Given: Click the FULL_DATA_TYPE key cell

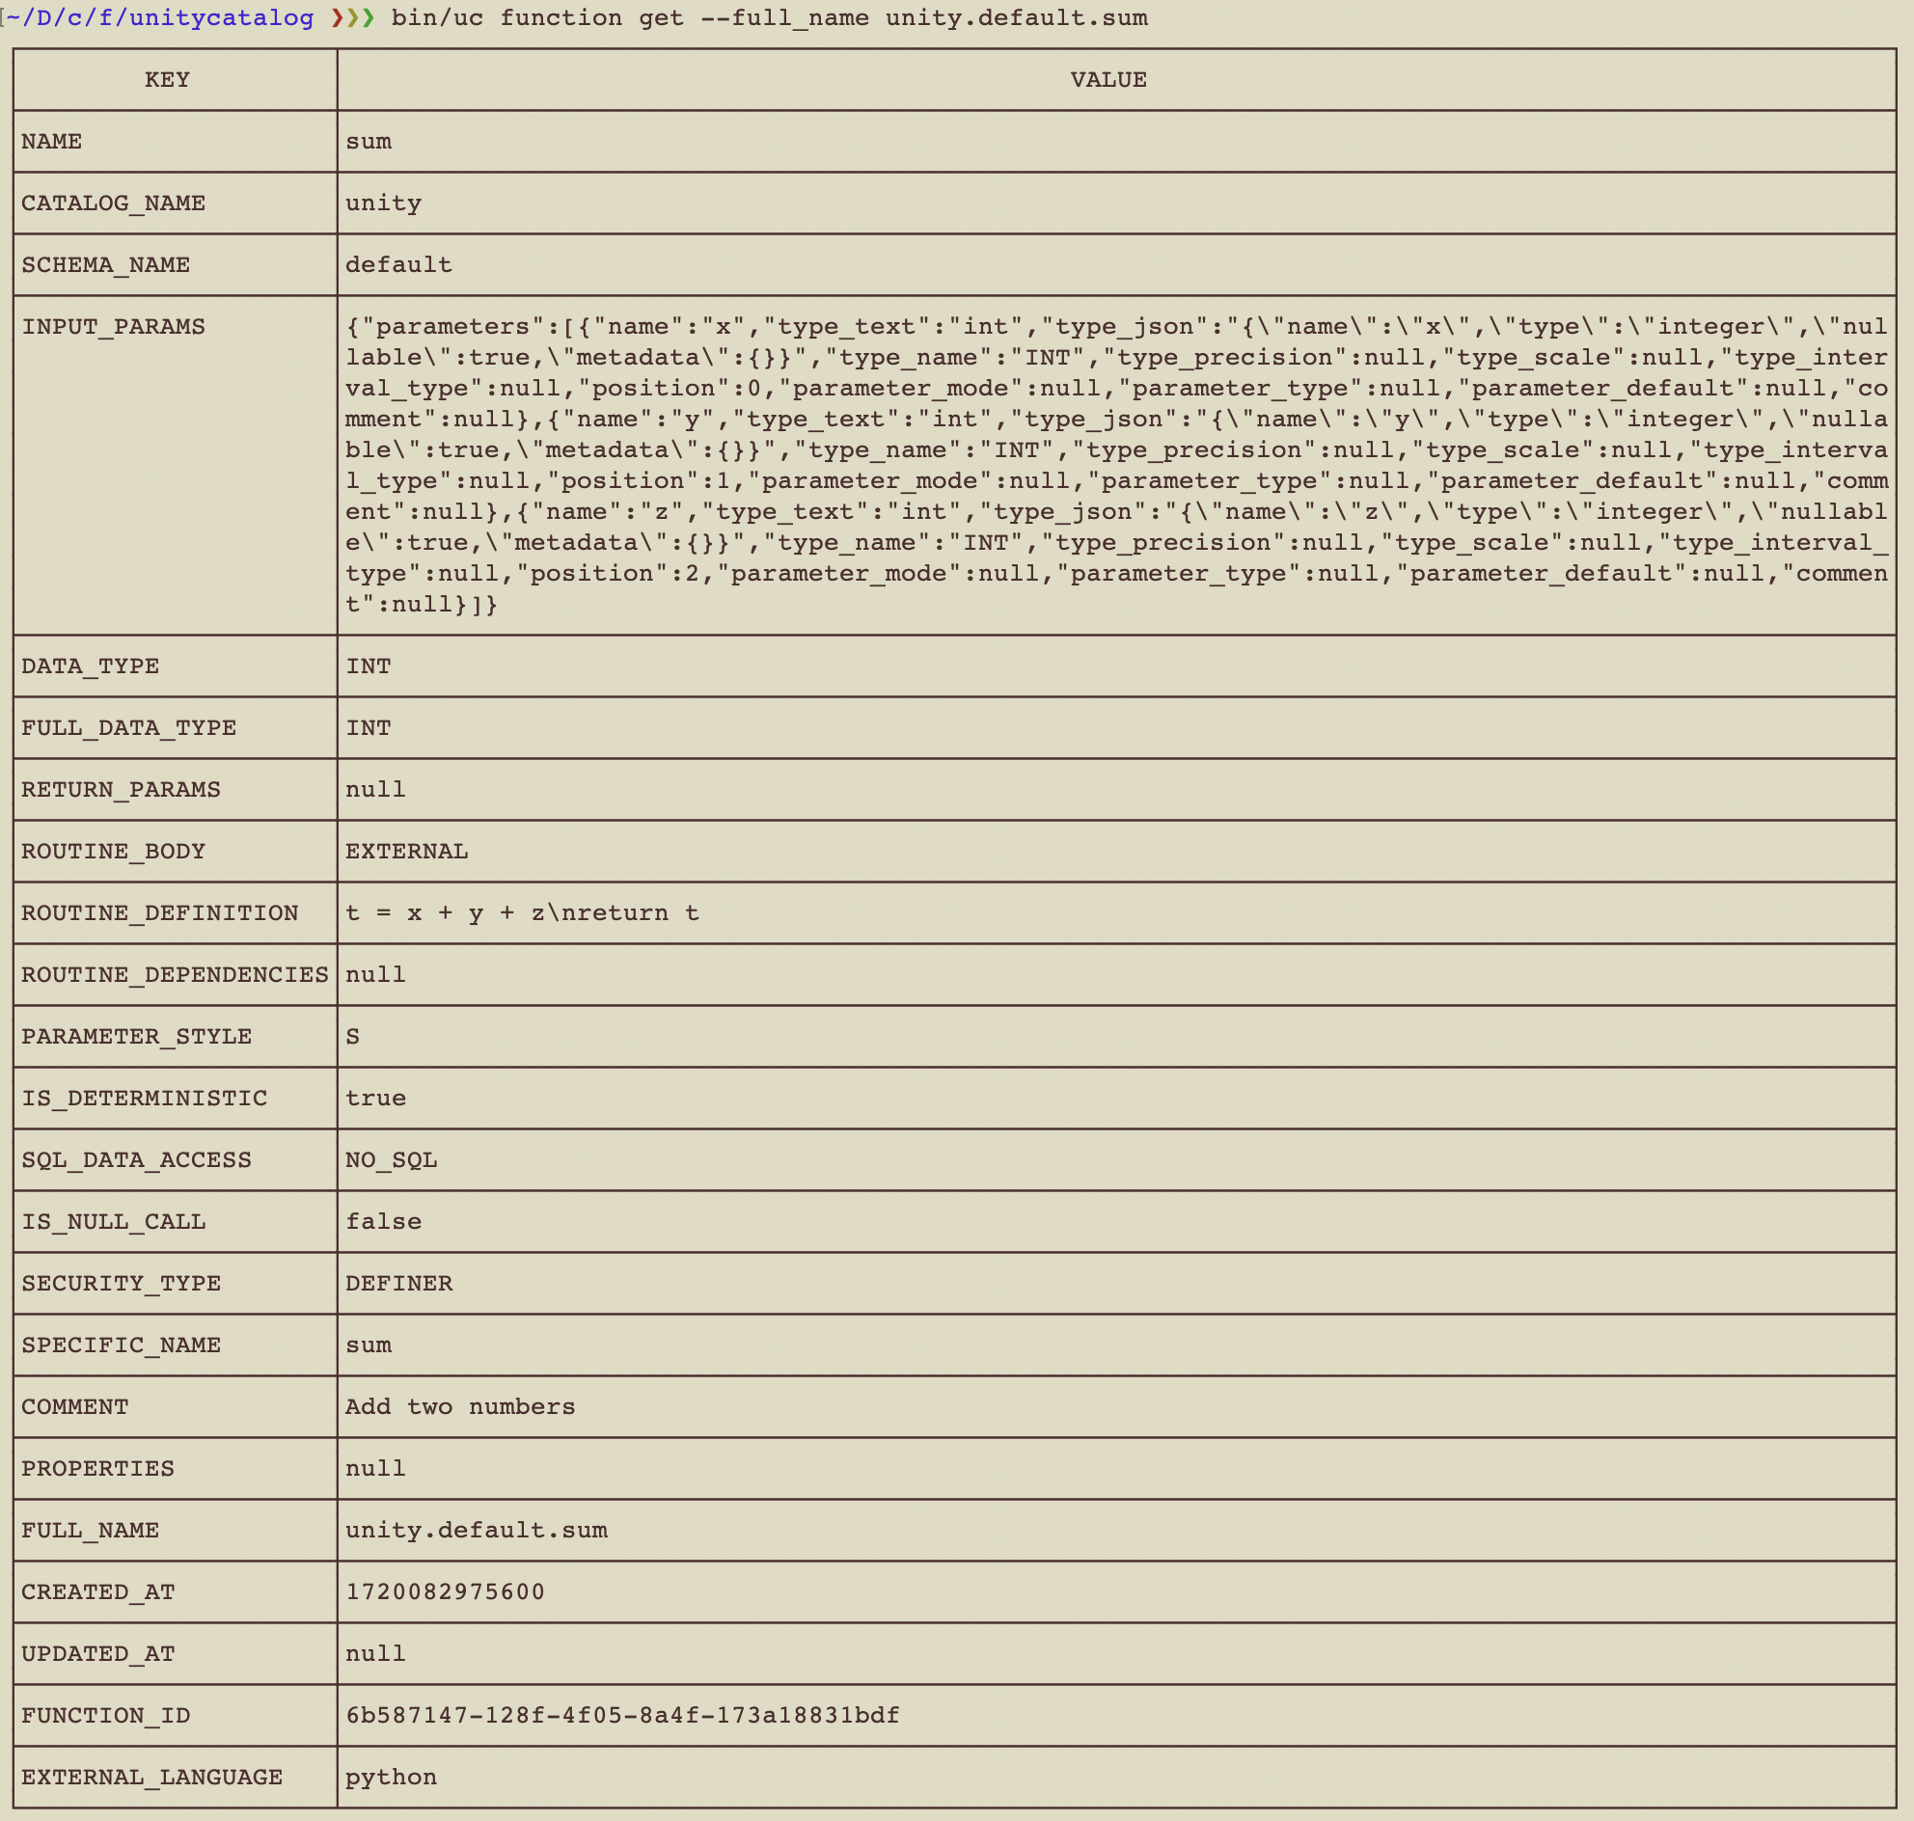Looking at the screenshot, I should click(x=176, y=728).
